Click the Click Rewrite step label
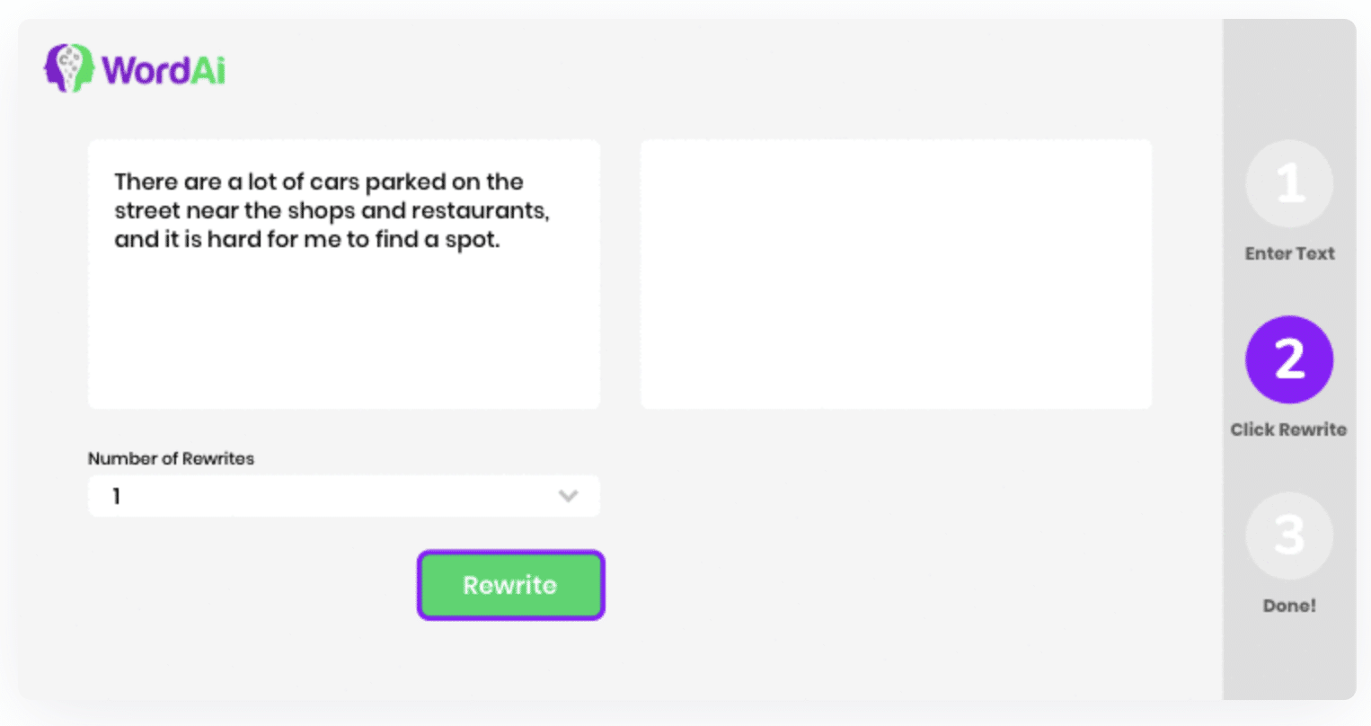This screenshot has width=1371, height=726. tap(1288, 429)
